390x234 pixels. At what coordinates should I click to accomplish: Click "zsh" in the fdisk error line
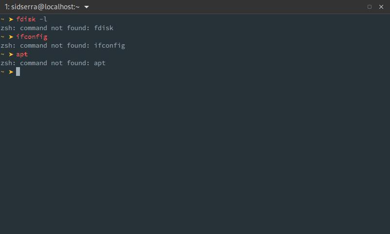6,28
